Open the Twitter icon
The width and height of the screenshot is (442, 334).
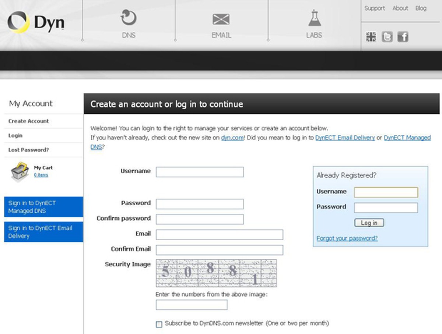387,37
